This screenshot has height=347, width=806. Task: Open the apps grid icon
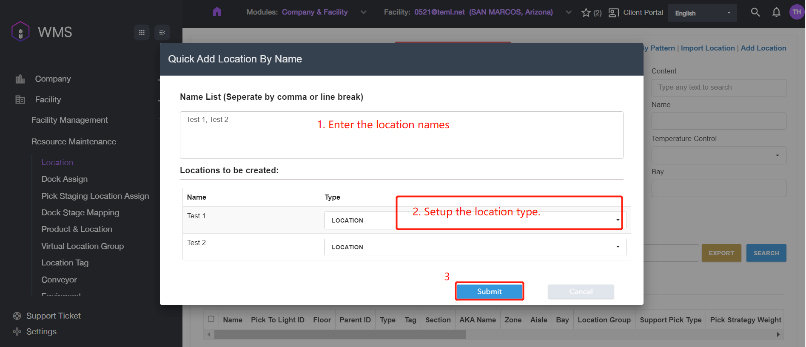[142, 32]
